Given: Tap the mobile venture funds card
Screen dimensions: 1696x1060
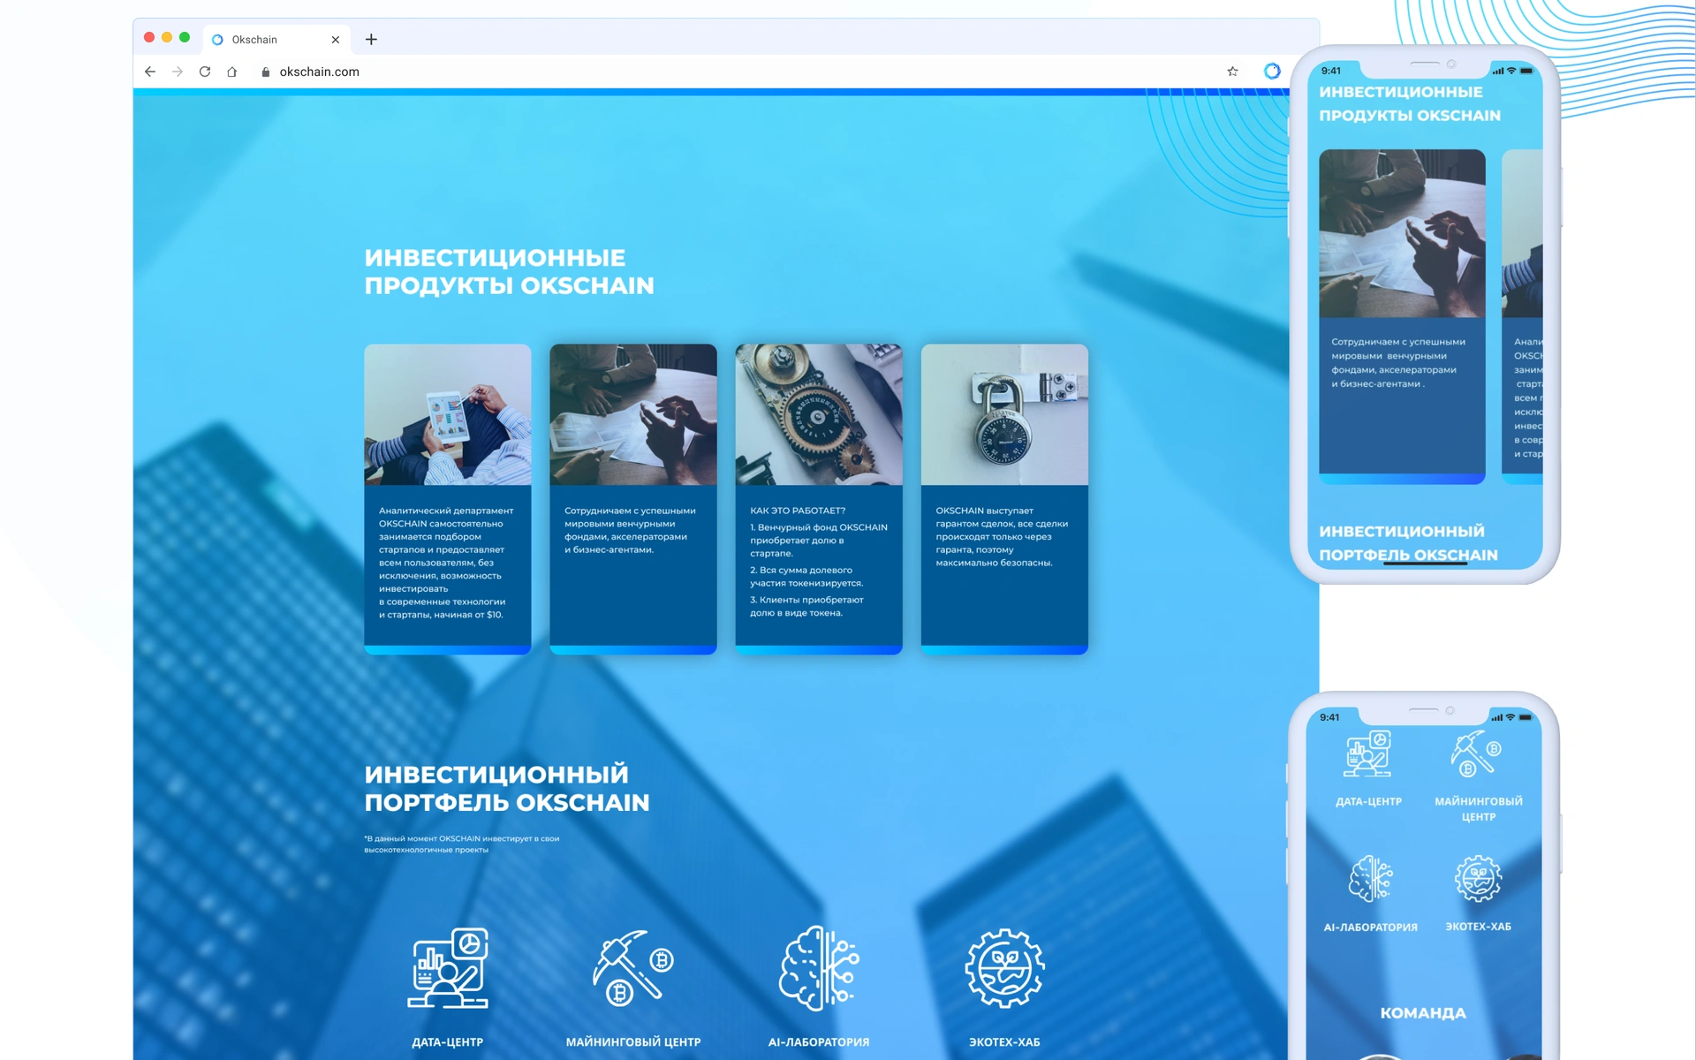Looking at the screenshot, I should [1402, 316].
